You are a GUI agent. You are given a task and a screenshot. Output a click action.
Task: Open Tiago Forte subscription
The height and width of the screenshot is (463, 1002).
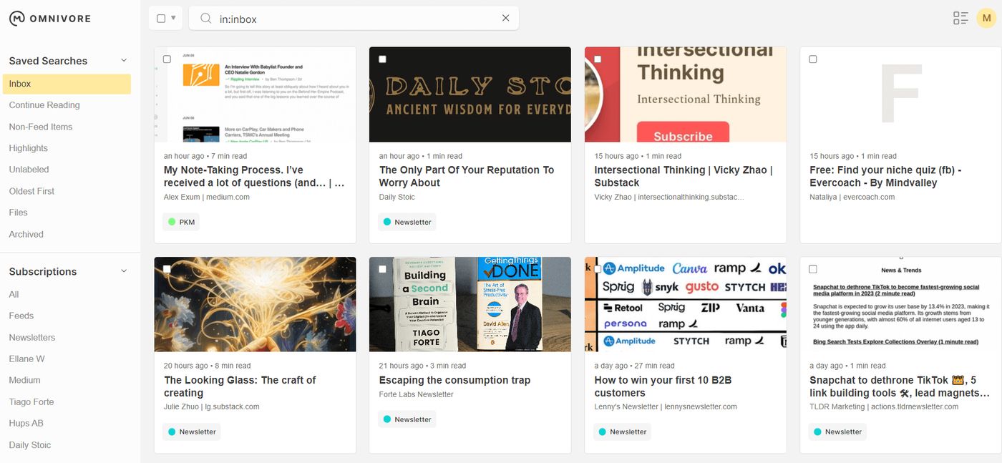point(31,401)
